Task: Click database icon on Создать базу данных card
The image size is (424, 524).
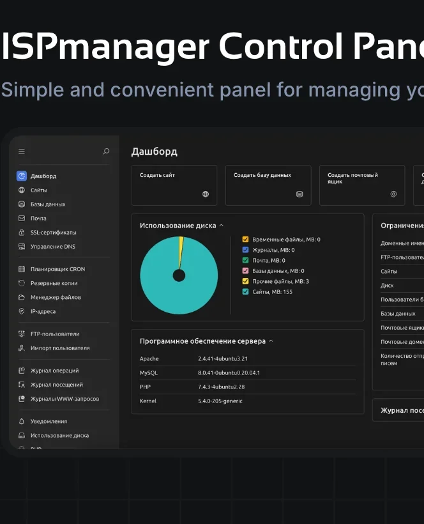Action: pos(299,194)
